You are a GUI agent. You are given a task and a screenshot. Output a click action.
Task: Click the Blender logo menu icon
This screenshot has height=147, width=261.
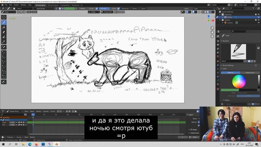coord(2,5)
